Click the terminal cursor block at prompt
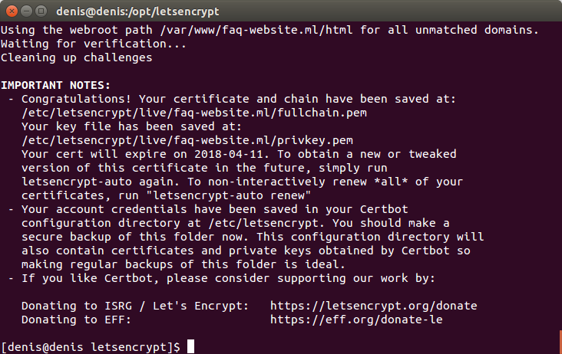 [190, 346]
